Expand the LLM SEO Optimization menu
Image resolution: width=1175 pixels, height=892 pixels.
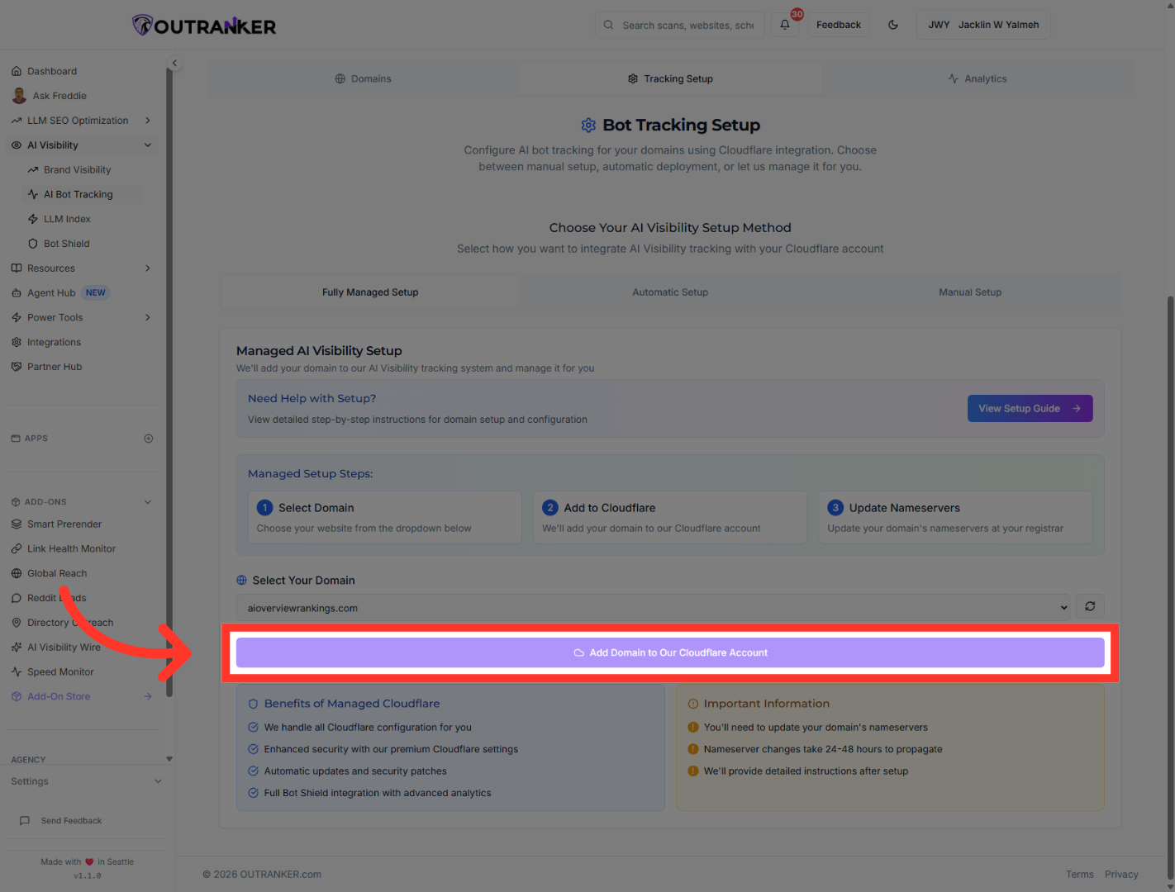(77, 121)
